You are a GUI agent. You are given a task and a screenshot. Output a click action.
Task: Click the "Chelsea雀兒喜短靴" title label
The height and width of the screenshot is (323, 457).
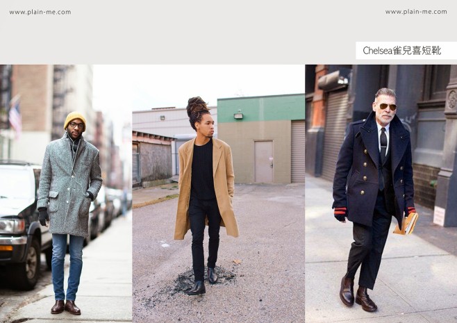(402, 51)
